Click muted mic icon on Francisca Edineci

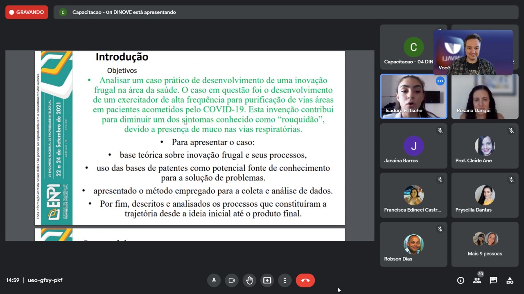pyautogui.click(x=440, y=180)
